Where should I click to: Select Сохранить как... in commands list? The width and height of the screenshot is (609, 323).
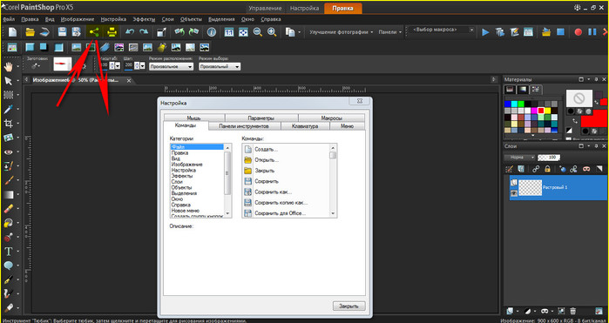pyautogui.click(x=273, y=192)
